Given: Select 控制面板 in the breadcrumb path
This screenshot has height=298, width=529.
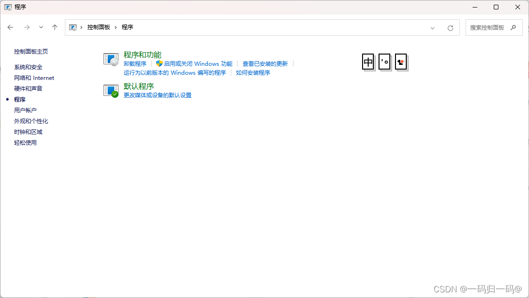Looking at the screenshot, I should coord(99,27).
